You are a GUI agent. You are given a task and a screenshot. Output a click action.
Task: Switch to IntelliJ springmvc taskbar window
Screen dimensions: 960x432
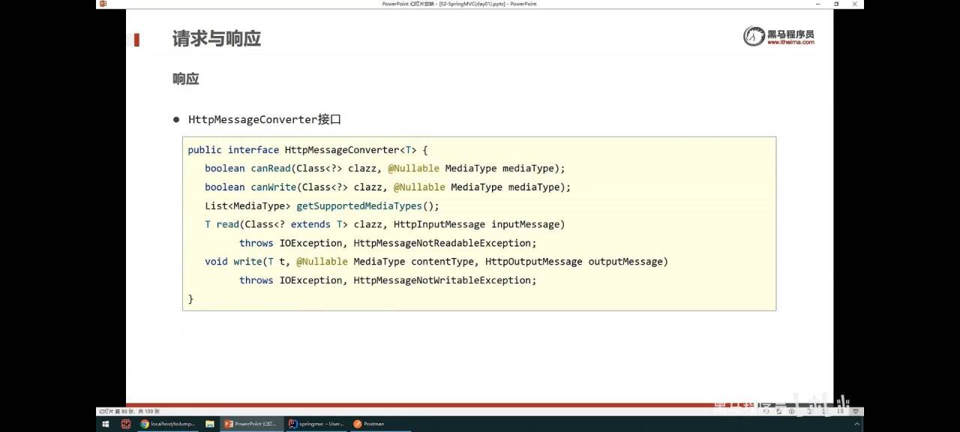pos(316,424)
